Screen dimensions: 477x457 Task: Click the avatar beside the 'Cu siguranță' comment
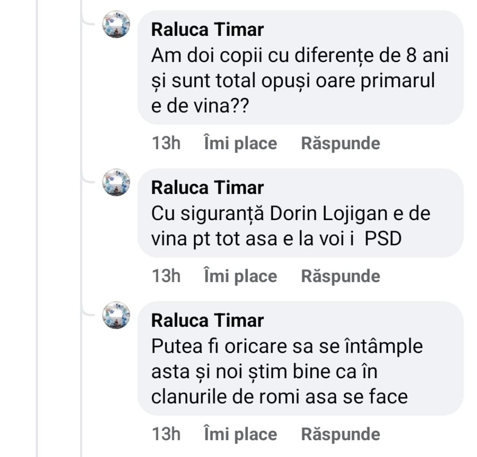pos(116,182)
